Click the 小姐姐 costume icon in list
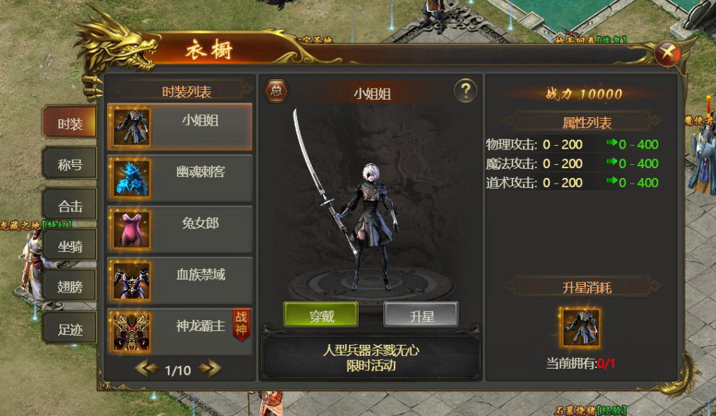Screen dimensions: 716x416 pos(131,126)
